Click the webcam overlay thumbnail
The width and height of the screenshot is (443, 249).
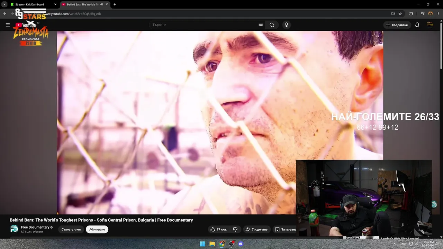pos(364,198)
